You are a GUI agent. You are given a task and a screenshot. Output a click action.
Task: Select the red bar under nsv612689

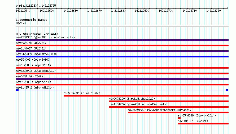(x=122, y=85)
